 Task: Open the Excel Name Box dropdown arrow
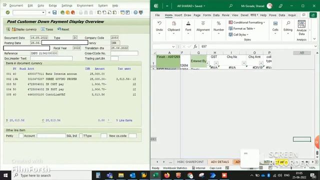click(173, 46)
